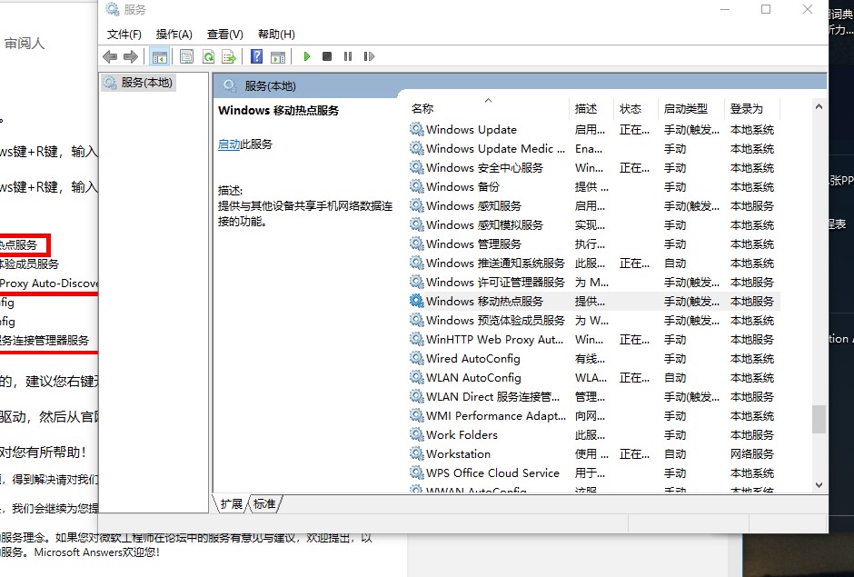Open the 操作(A) menu
854x577 pixels.
point(174,35)
